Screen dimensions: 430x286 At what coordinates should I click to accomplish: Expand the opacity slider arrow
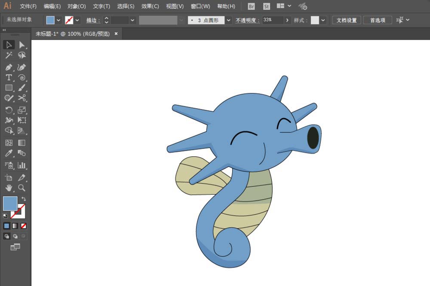pos(287,20)
